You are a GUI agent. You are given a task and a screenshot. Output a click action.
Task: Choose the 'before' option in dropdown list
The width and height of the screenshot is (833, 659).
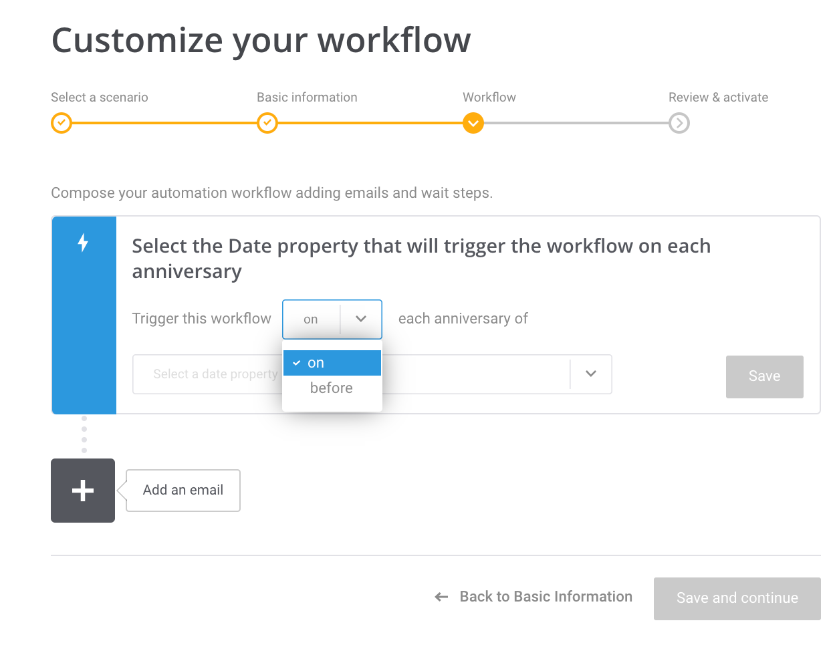[x=332, y=388]
